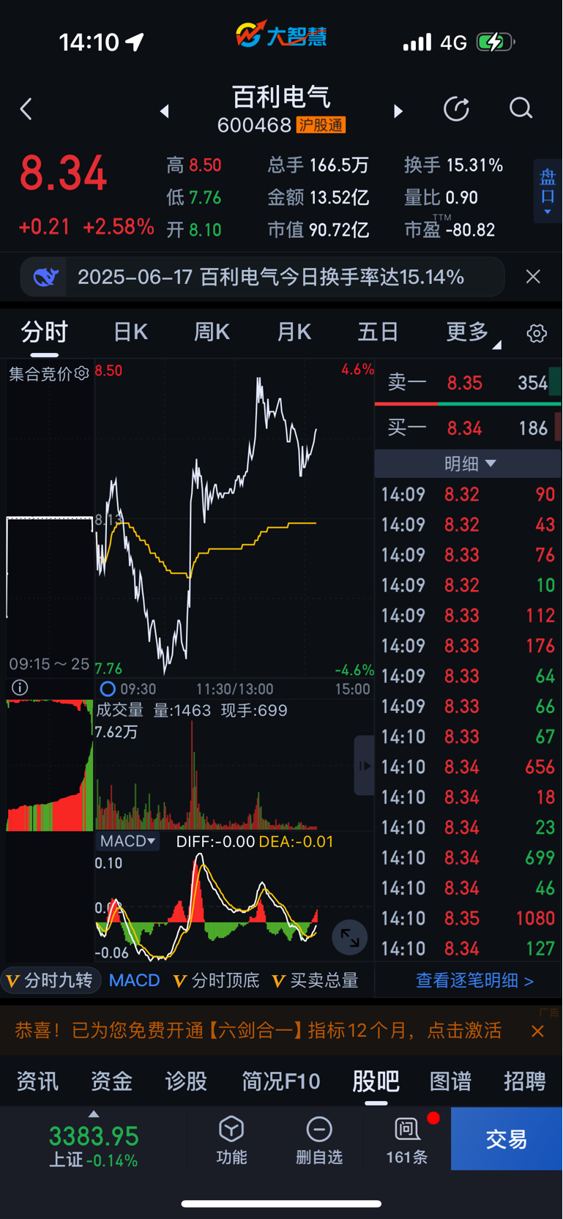Collapse the trade detail panel arrow handle

pyautogui.click(x=364, y=766)
